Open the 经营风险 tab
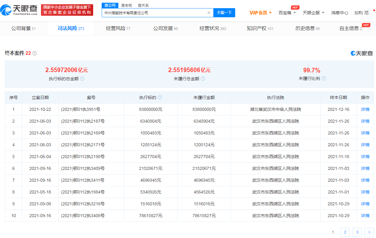This screenshot has height=238, width=376. point(118,28)
